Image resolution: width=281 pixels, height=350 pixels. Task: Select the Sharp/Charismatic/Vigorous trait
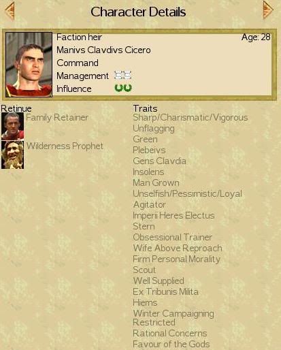191,118
